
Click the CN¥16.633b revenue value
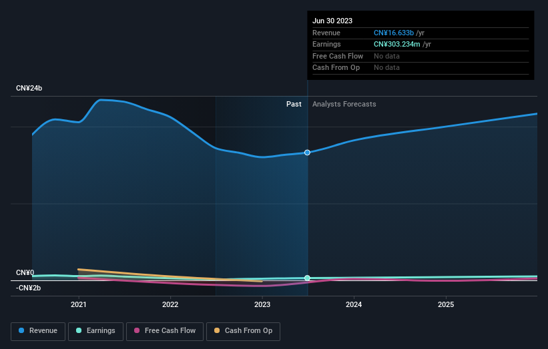[x=394, y=33]
